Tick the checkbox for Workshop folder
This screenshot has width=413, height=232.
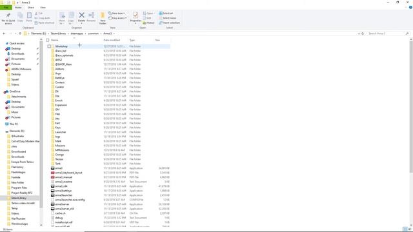pyautogui.click(x=49, y=46)
